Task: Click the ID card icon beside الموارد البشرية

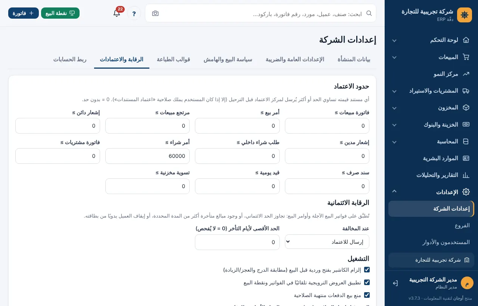Action: (466, 158)
